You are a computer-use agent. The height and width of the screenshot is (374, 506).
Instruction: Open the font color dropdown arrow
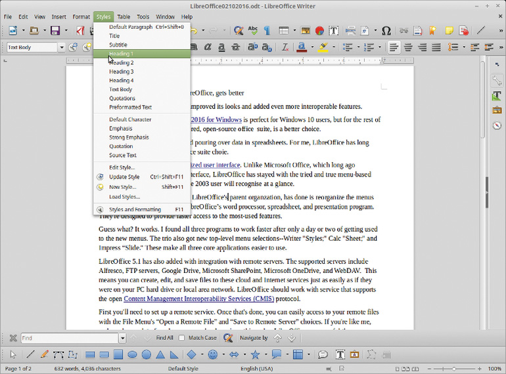click(x=312, y=47)
